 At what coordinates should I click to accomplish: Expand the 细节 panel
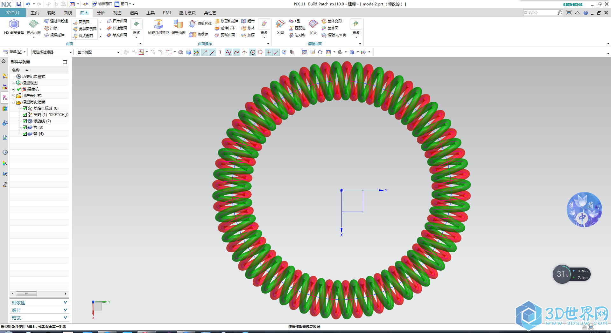pos(39,310)
